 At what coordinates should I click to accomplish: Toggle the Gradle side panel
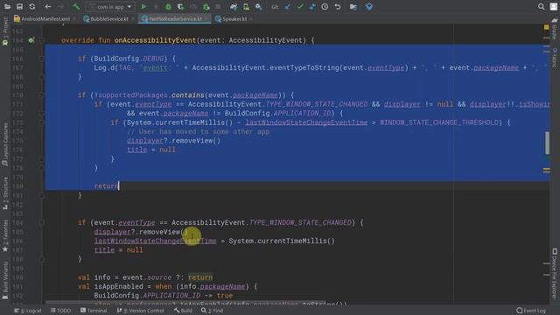tap(555, 29)
